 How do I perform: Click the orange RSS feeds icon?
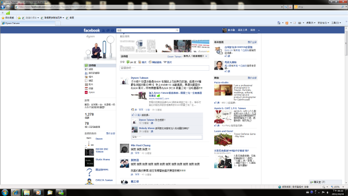click(287, 23)
